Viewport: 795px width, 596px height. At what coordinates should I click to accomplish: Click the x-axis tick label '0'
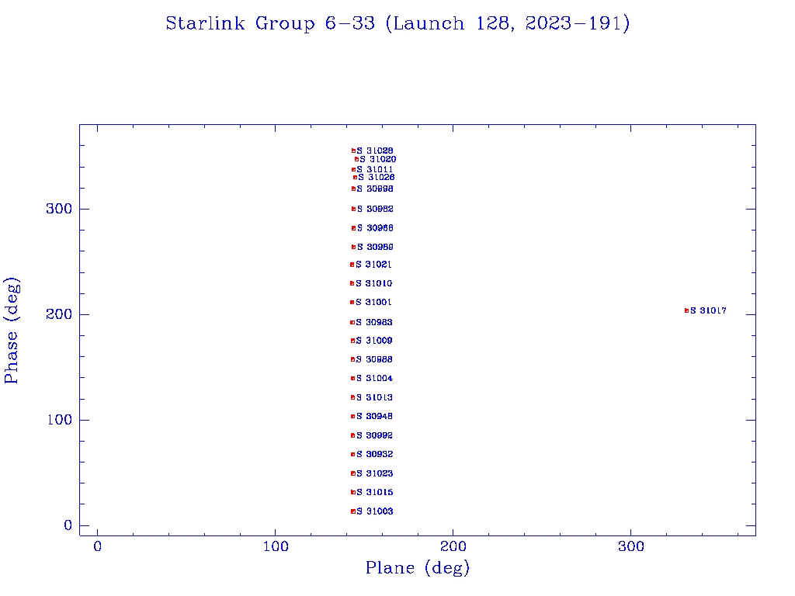pyautogui.click(x=97, y=546)
